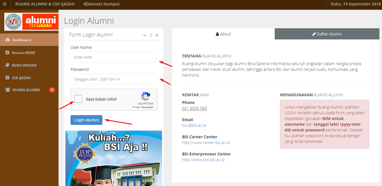The image size is (382, 186).
Task: Click the Persyaratan link in reCAPTCHA
Action: click(147, 107)
